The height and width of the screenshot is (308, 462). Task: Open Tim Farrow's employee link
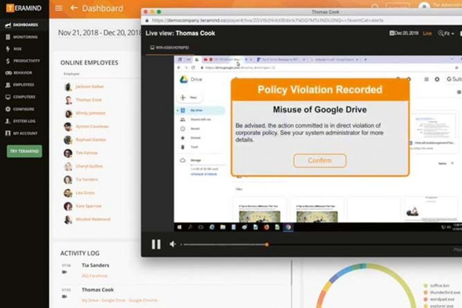pyautogui.click(x=87, y=153)
